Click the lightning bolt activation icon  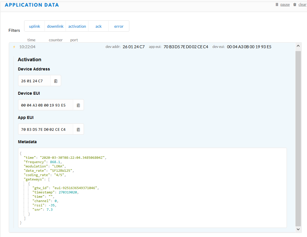(x=14, y=47)
